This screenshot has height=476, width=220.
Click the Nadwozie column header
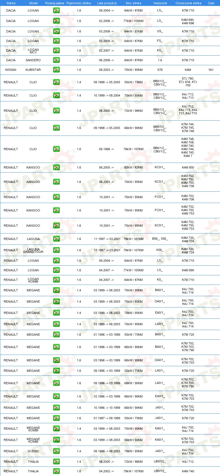pyautogui.click(x=160, y=3)
